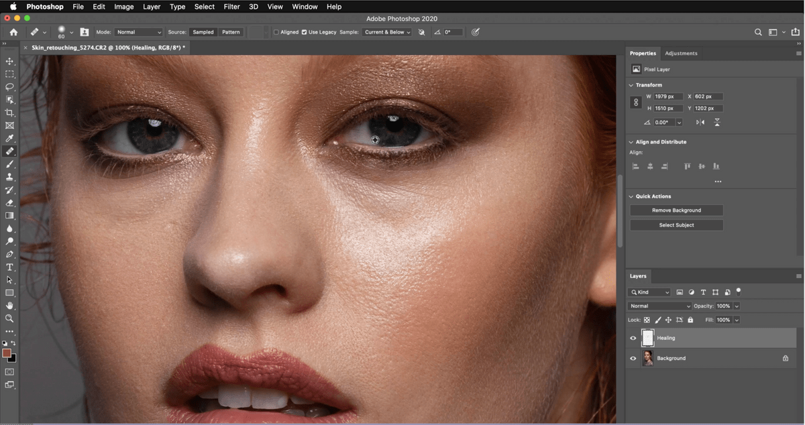Open the Filter menu
Image resolution: width=805 pixels, height=425 pixels.
(231, 7)
